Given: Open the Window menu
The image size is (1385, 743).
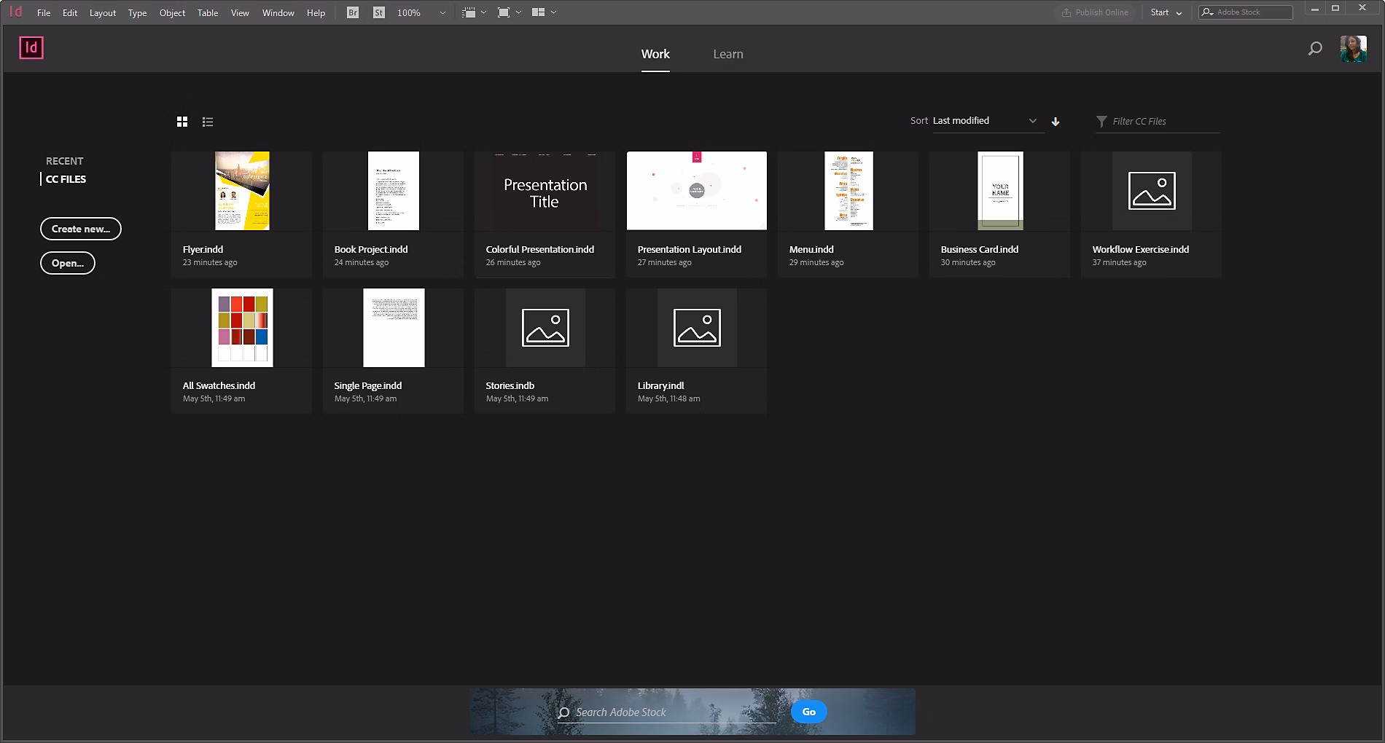Looking at the screenshot, I should coord(278,12).
